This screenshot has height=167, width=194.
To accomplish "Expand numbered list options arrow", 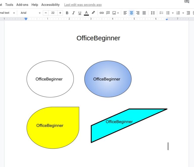I will [183, 13].
